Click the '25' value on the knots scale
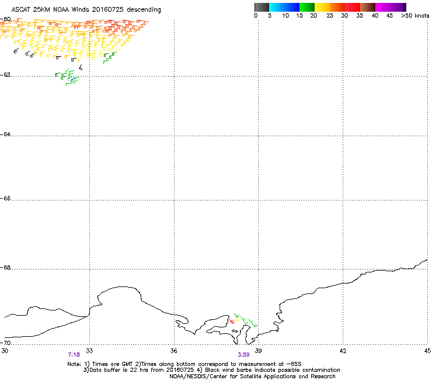 pos(330,16)
